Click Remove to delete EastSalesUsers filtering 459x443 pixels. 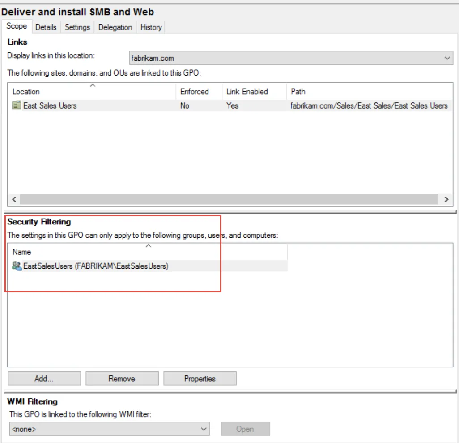click(x=122, y=378)
